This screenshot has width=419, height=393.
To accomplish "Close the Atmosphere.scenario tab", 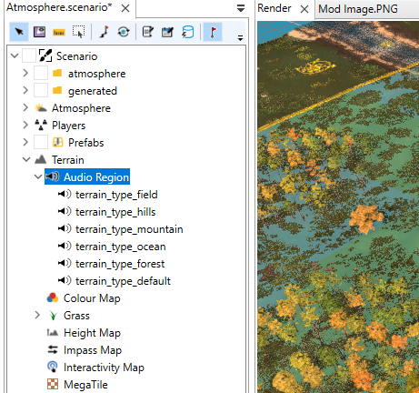I will tap(125, 8).
